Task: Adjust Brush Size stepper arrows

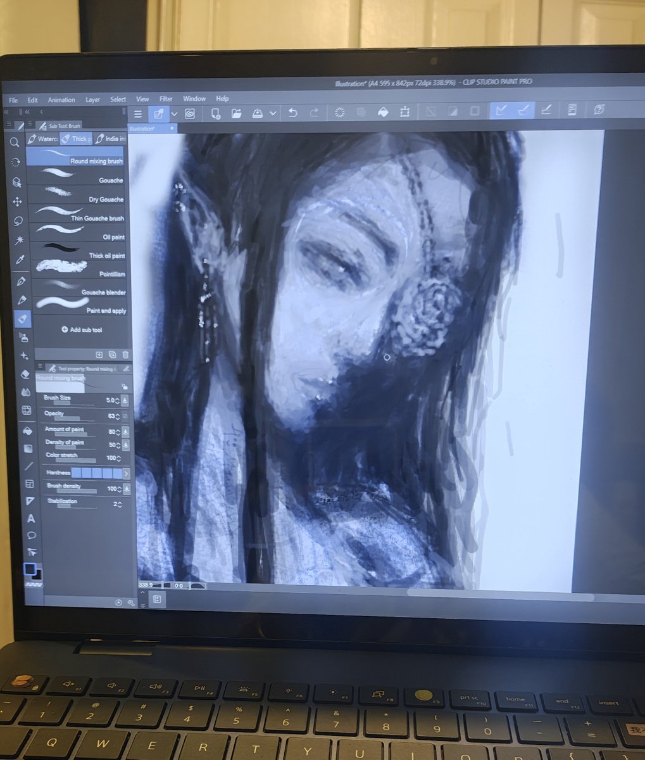Action: pos(118,400)
